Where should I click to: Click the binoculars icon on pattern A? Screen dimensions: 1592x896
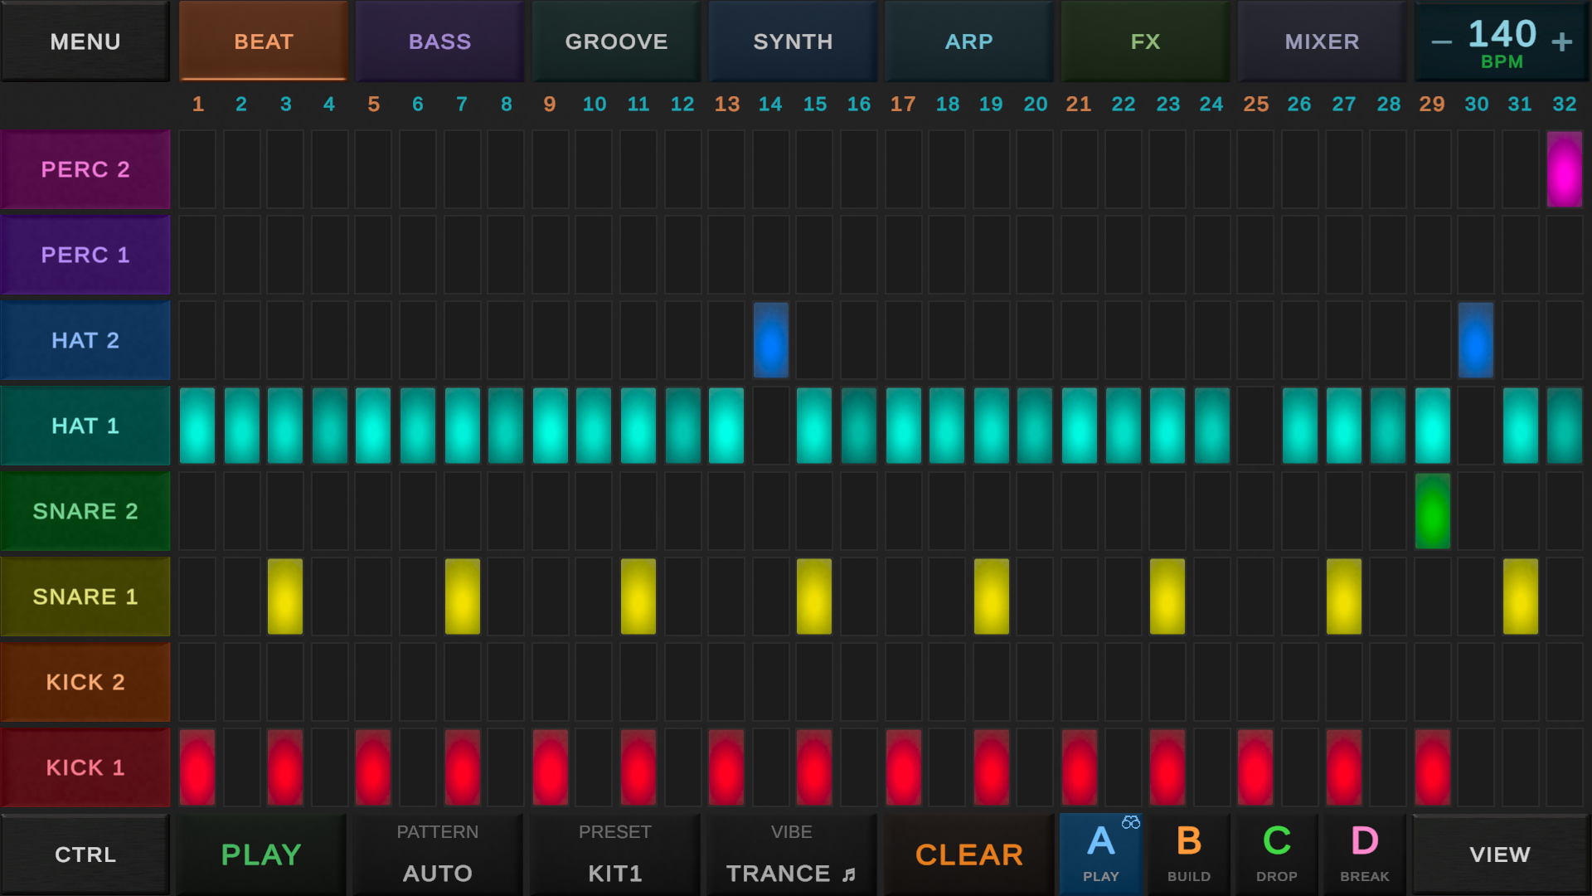pos(1131,822)
